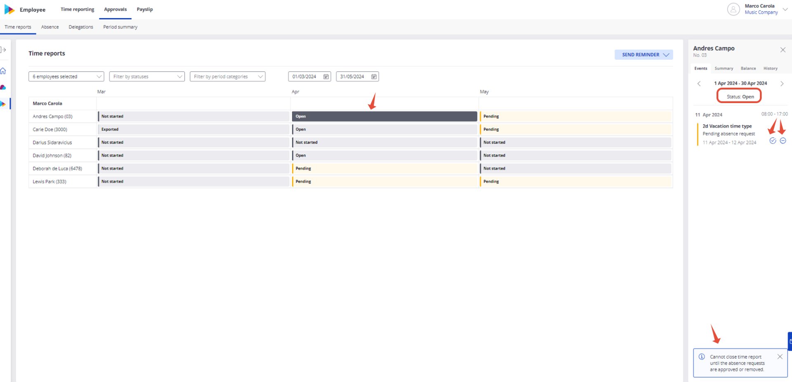Expand the Send Reminder dropdown arrow
The height and width of the screenshot is (382, 792).
(666, 55)
